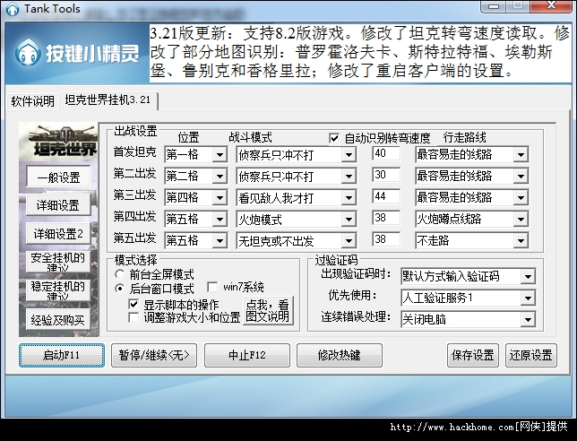Click 暂停/继续<无> button
The height and width of the screenshot is (441, 577).
[x=154, y=355]
